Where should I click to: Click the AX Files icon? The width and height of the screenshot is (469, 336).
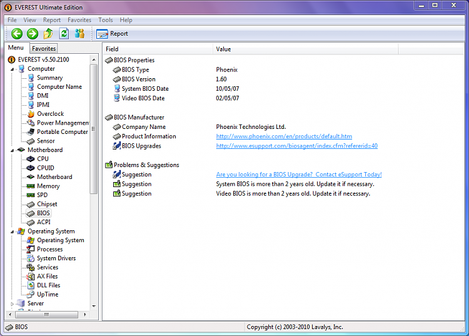pos(31,277)
